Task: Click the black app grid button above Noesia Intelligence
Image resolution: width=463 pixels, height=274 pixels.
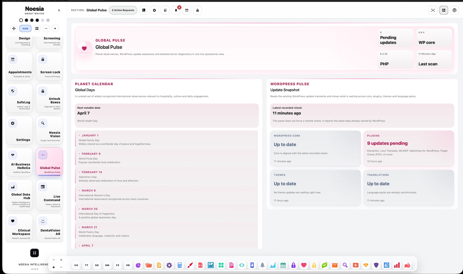Action: pyautogui.click(x=35, y=253)
